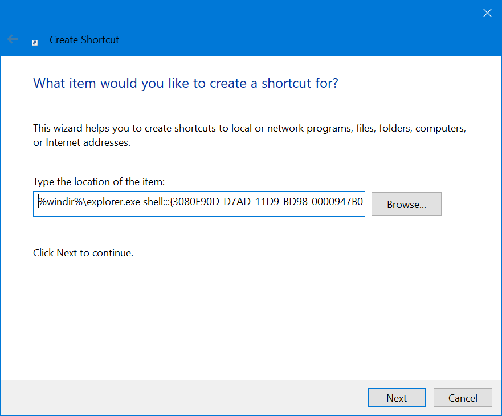This screenshot has width=502, height=416.
Task: Close the Create Shortcut window
Action: 487,13
